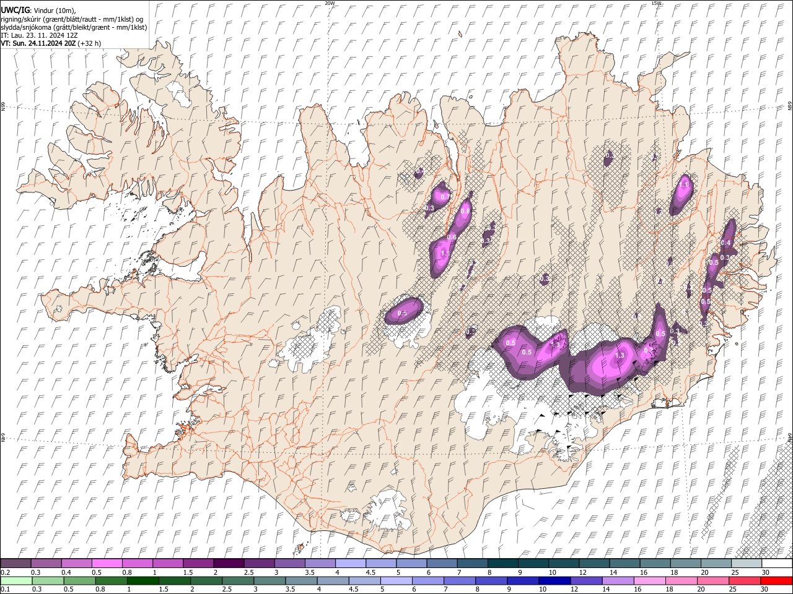Image resolution: width=793 pixels, height=594 pixels.
Task: Pick the 20 rose pink swatch in rain scale
Action: [x=712, y=580]
